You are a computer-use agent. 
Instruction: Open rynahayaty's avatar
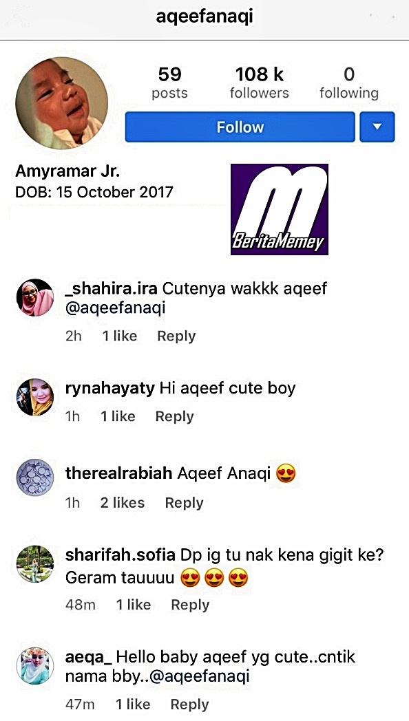point(35,397)
